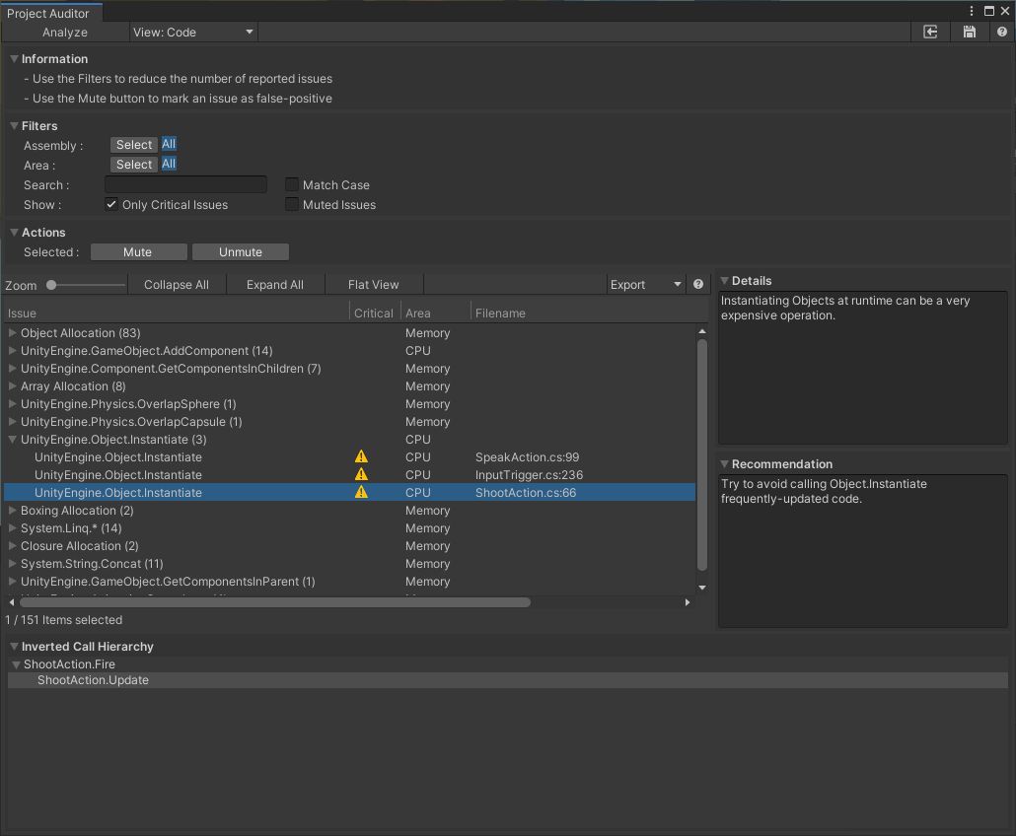Expand UnityEngine.GameObject.AddComponent (14) group
This screenshot has height=836, width=1016.
pyautogui.click(x=12, y=350)
